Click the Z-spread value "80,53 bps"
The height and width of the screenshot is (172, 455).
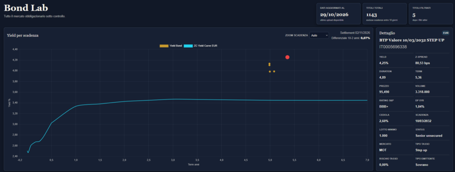click(x=422, y=63)
